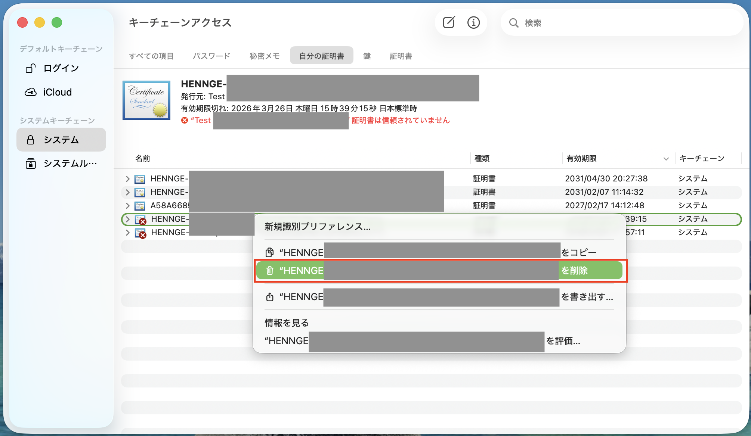Focus the 検索 search field
751x436 pixels.
622,23
